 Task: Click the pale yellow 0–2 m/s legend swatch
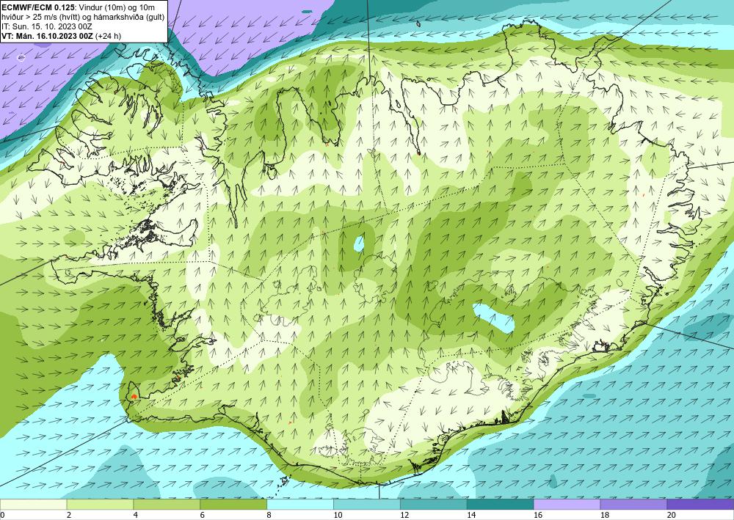tap(34, 505)
